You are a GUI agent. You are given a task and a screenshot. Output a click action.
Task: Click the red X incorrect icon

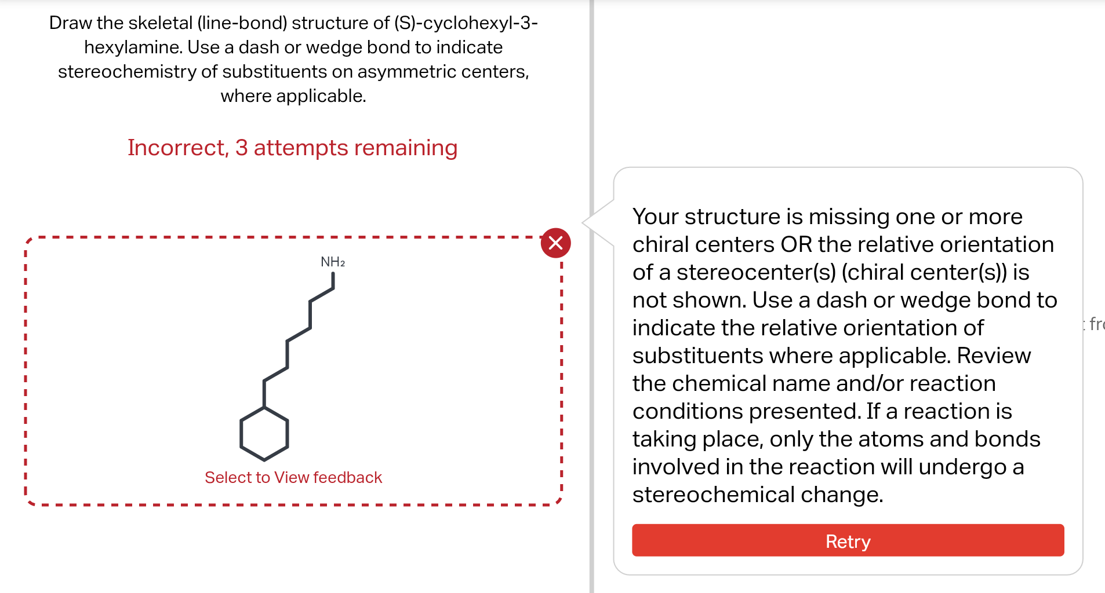(555, 243)
